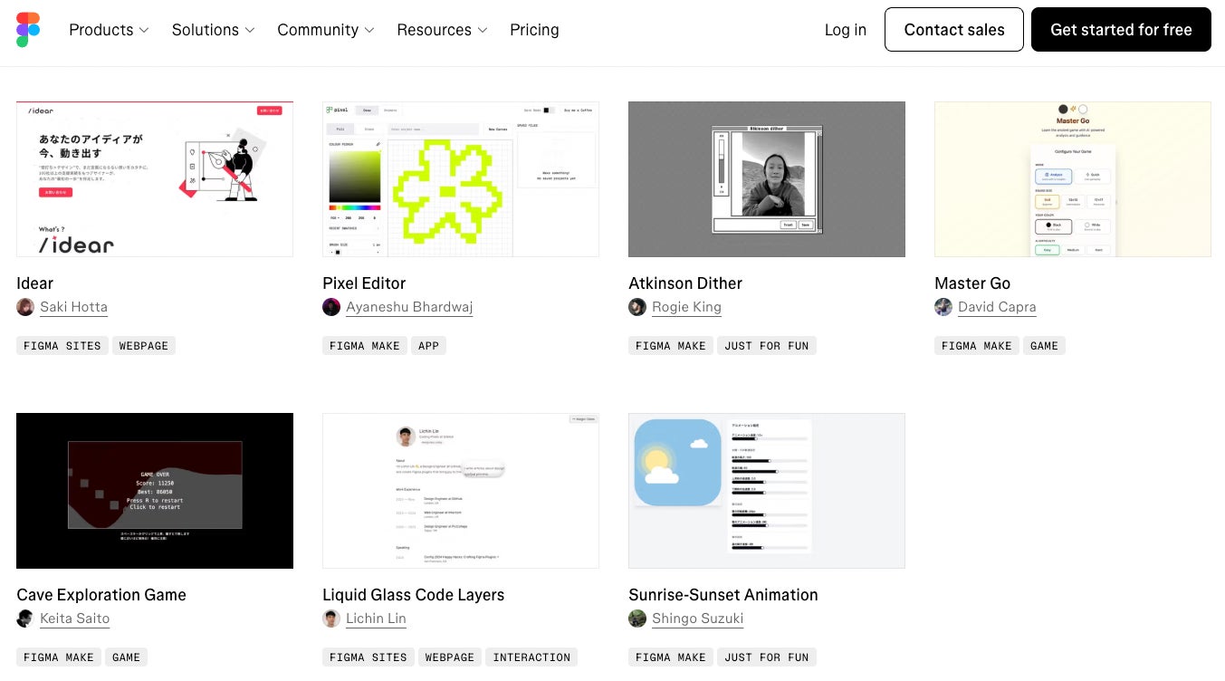Click David Capra's avatar icon
This screenshot has width=1225, height=681.
(x=943, y=307)
